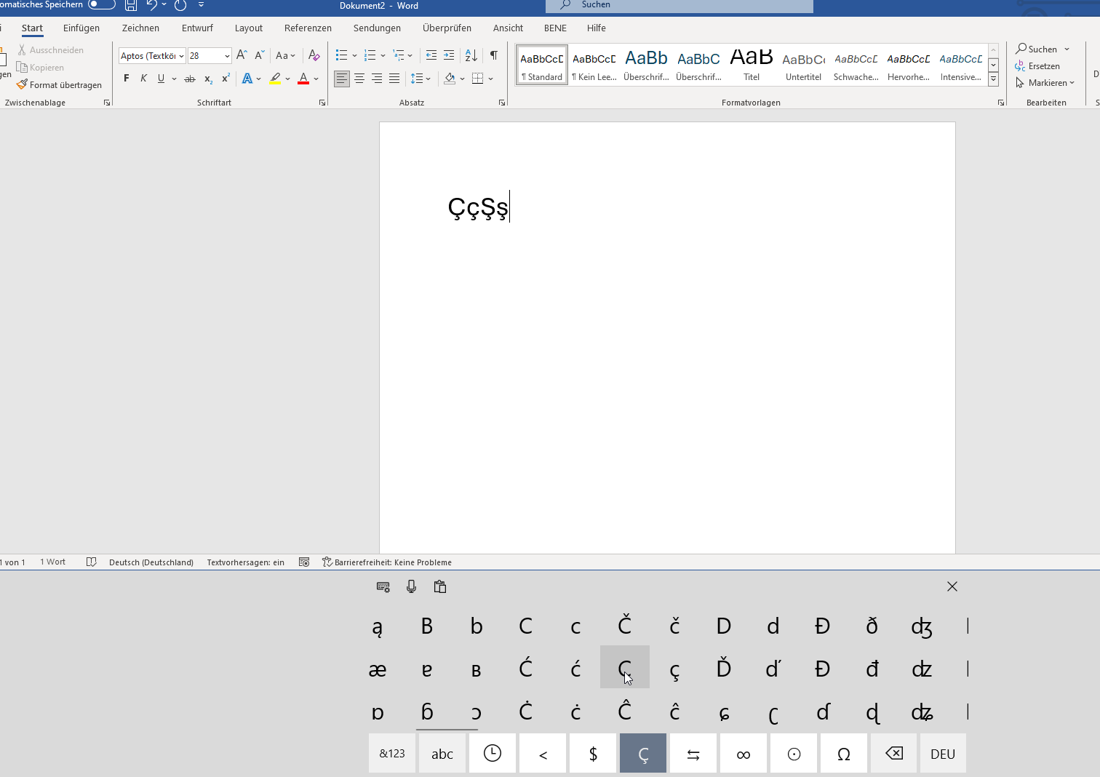Open the line spacing dropdown
1100x777 pixels.
pos(421,79)
